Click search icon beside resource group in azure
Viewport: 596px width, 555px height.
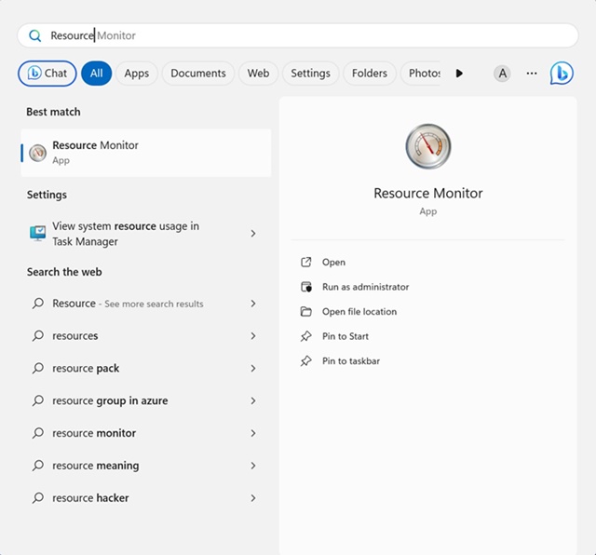coord(37,400)
